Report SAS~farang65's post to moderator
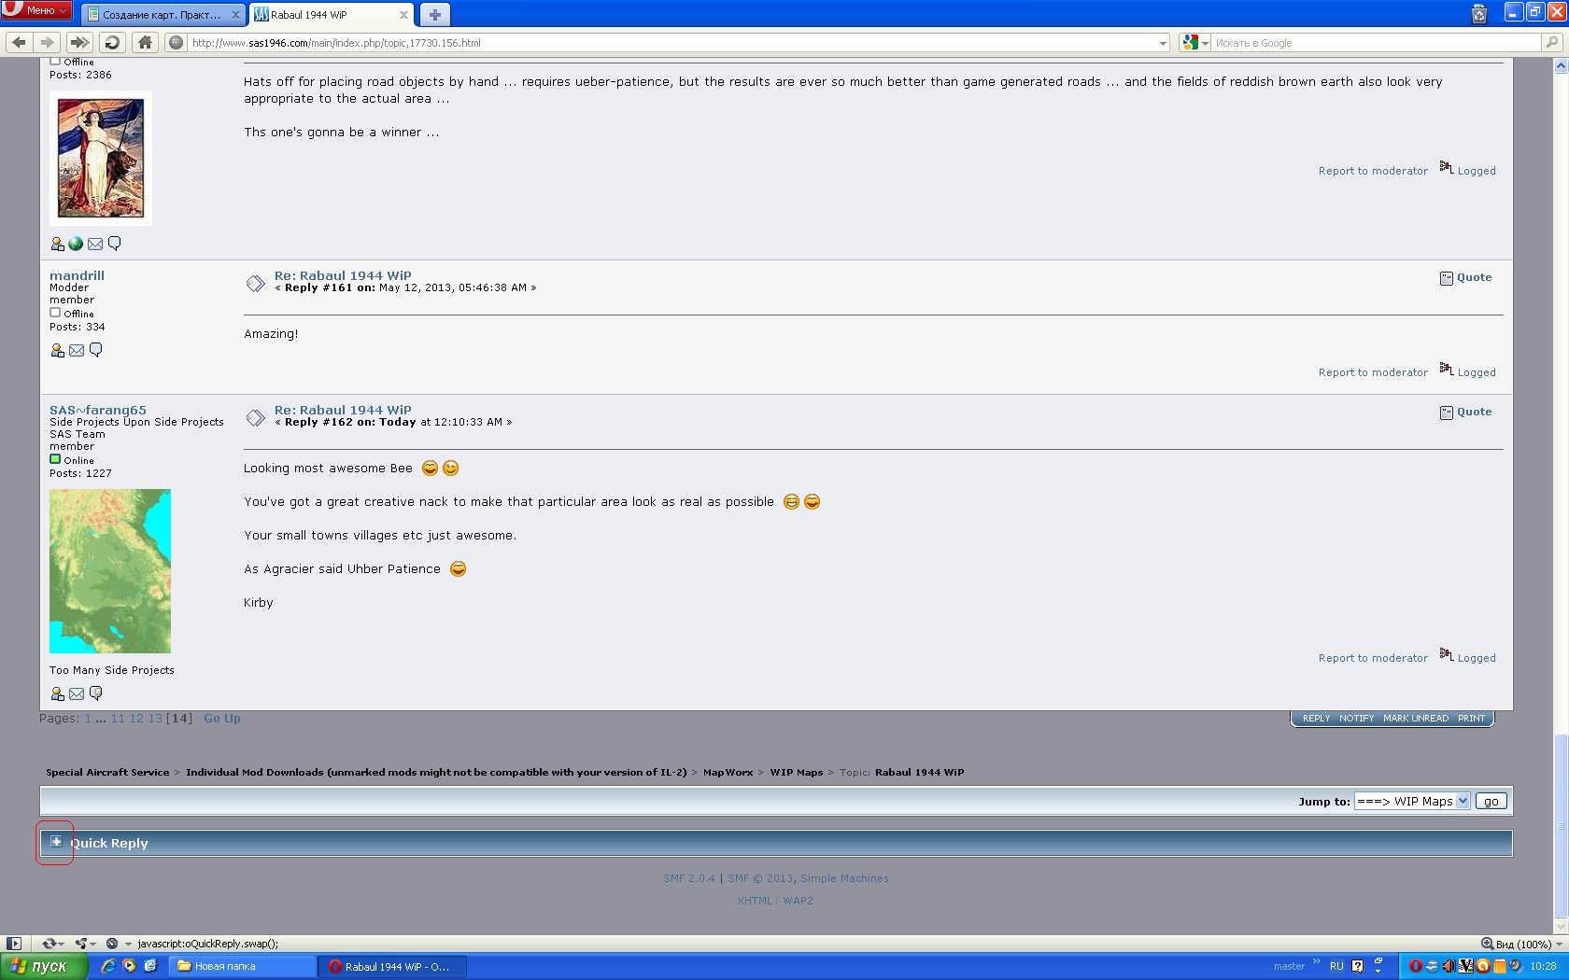 point(1373,658)
